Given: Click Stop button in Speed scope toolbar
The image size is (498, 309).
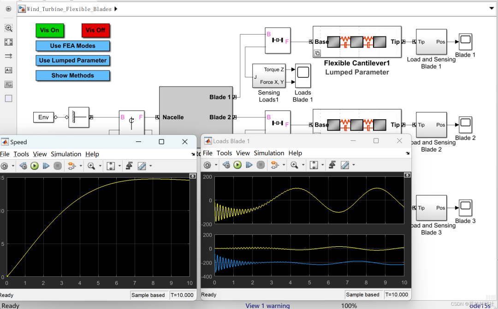Looking at the screenshot, I should (x=58, y=166).
